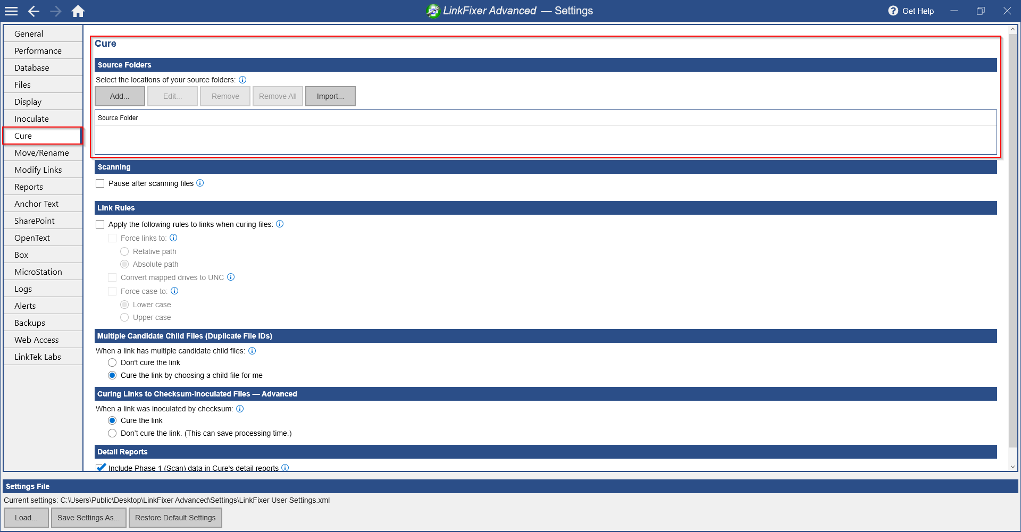The image size is (1021, 532).
Task: Open the MicroStation settings tab
Action: (x=43, y=272)
